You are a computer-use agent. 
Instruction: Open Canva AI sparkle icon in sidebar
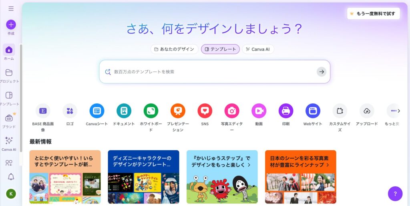[9, 141]
